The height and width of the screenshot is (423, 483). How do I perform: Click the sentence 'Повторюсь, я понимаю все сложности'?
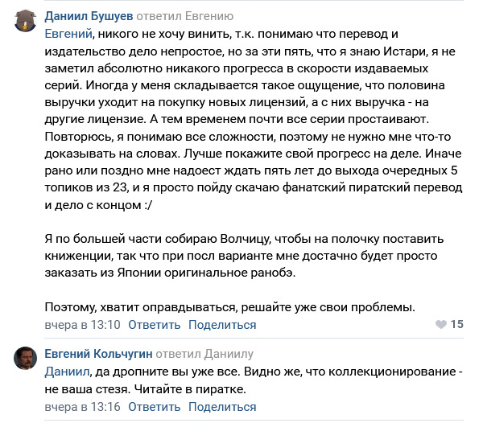tap(161, 138)
